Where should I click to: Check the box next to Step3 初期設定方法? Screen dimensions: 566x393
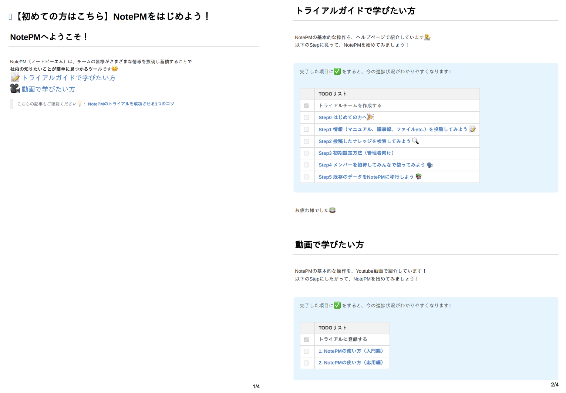click(306, 153)
